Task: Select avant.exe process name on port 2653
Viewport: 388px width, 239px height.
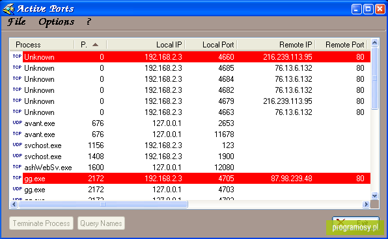Action: (x=40, y=123)
